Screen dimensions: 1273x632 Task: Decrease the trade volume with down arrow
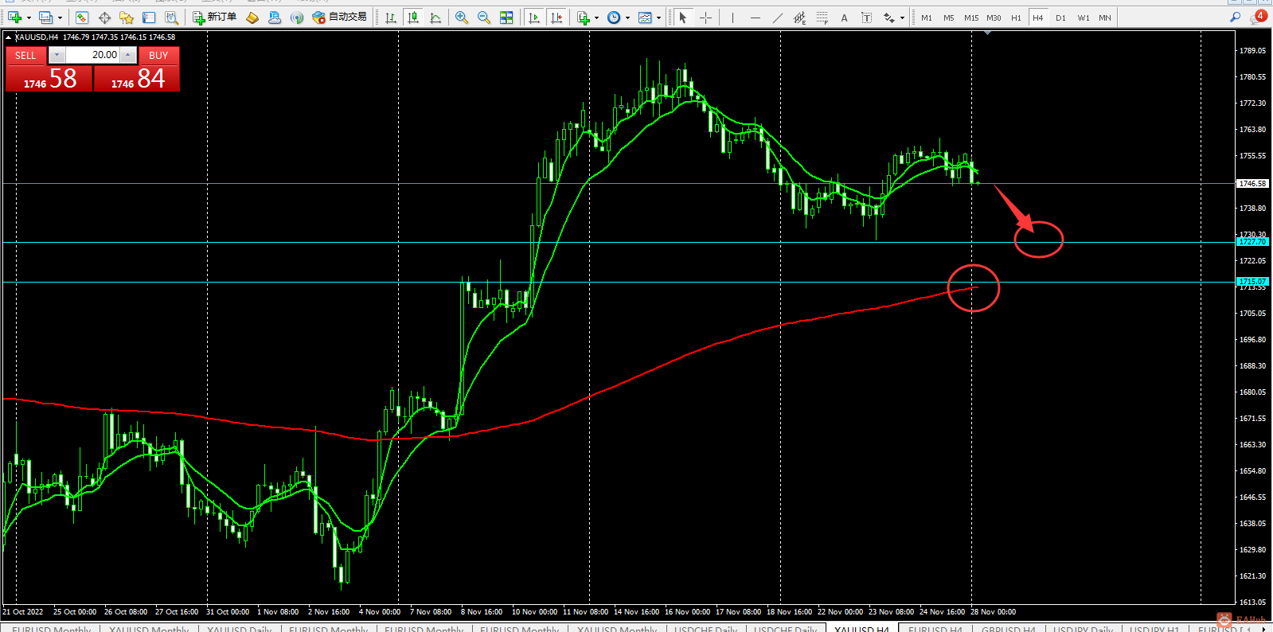pyautogui.click(x=57, y=55)
